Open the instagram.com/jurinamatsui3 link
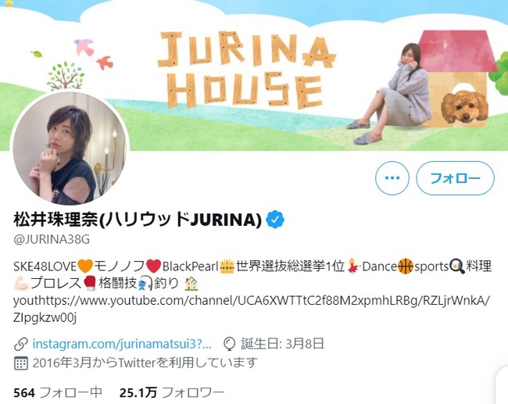 122,344
